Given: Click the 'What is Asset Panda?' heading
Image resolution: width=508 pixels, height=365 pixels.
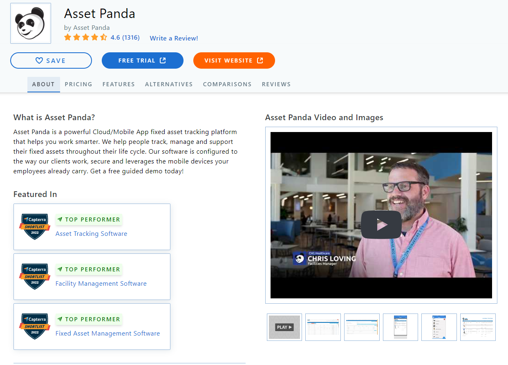Looking at the screenshot, I should 54,118.
